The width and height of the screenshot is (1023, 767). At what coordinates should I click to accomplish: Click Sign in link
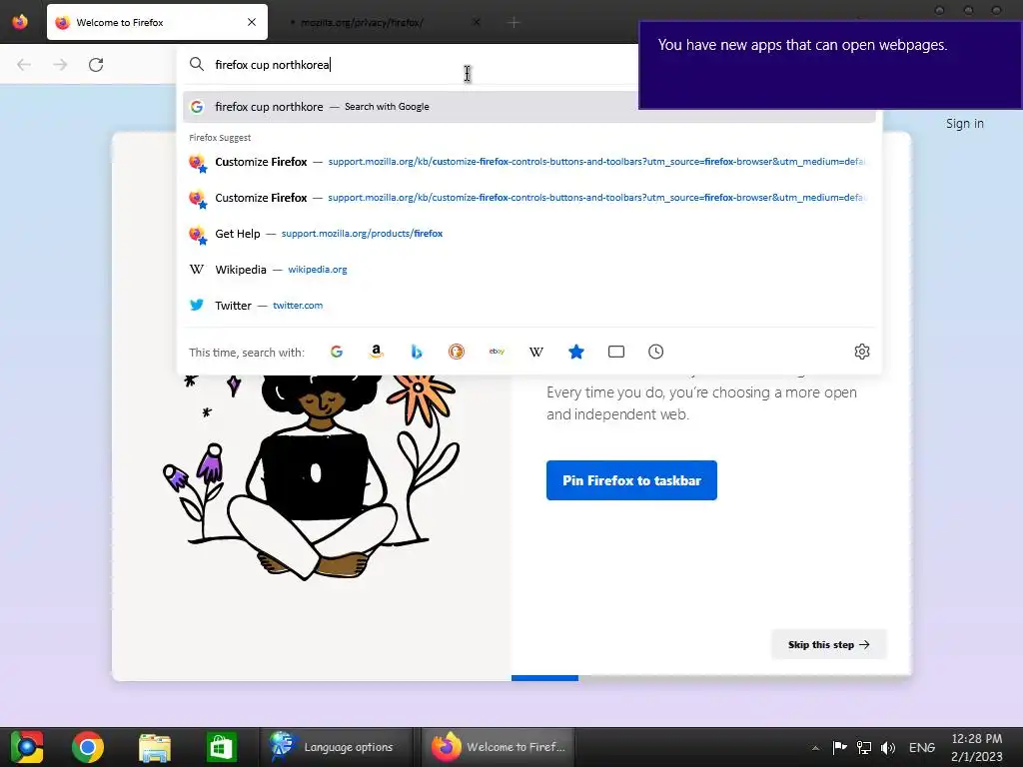964,123
